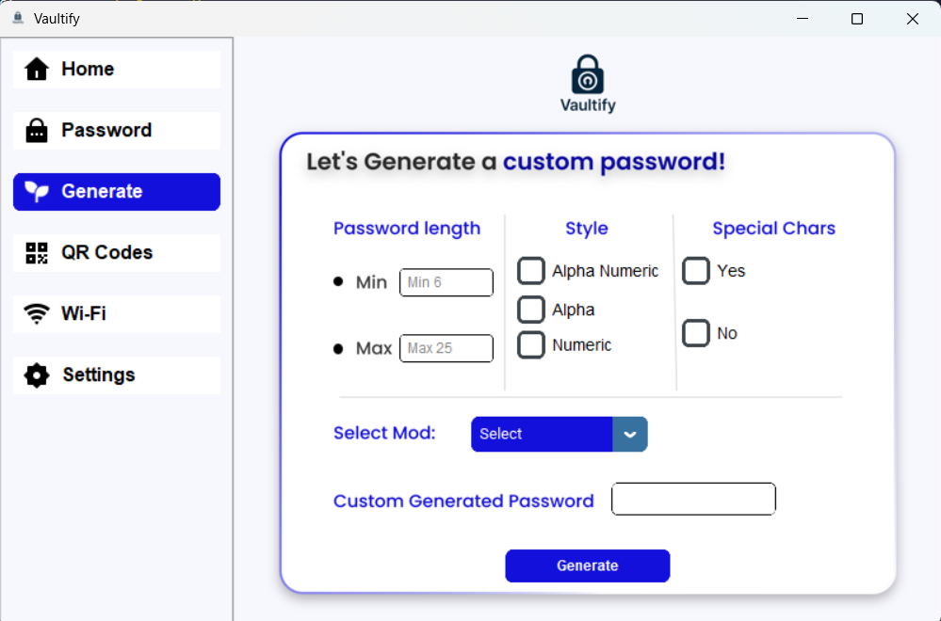Click the Generate leaf icon

37,191
